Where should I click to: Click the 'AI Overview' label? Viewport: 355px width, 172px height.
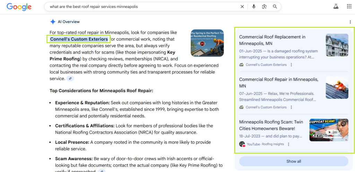point(69,22)
